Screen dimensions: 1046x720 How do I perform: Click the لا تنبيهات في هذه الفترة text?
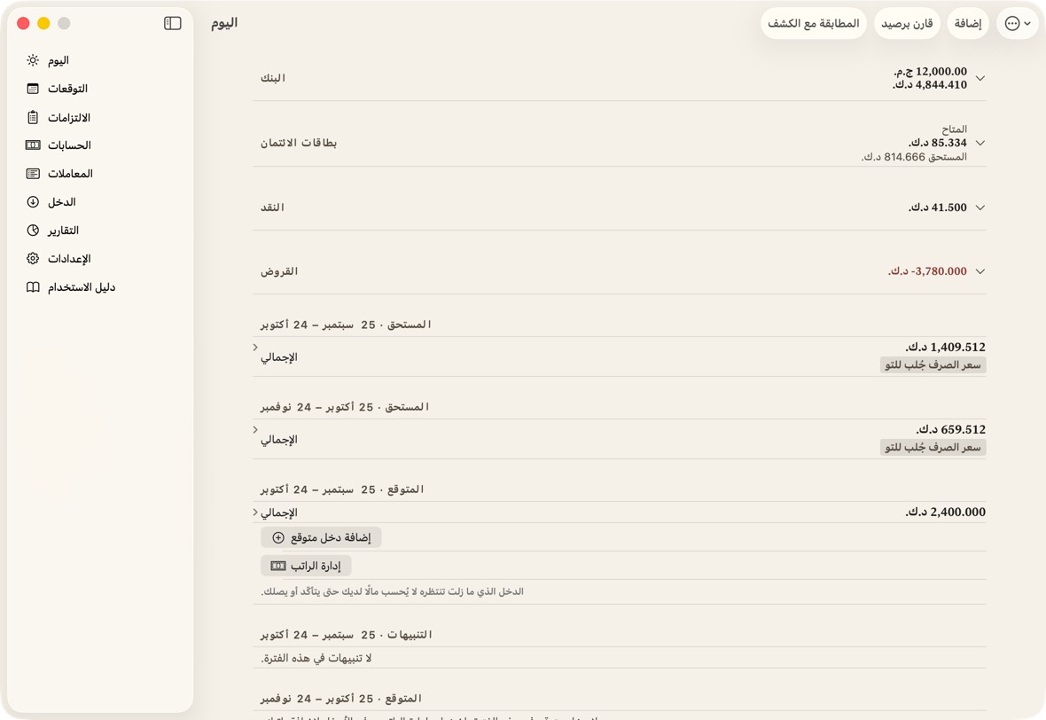(x=316, y=658)
